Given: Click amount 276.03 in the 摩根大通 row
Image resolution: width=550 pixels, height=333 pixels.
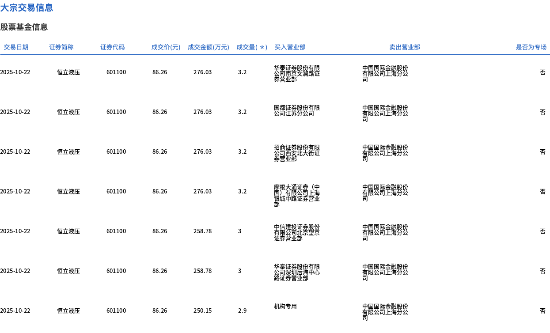Looking at the screenshot, I should 202,192.
